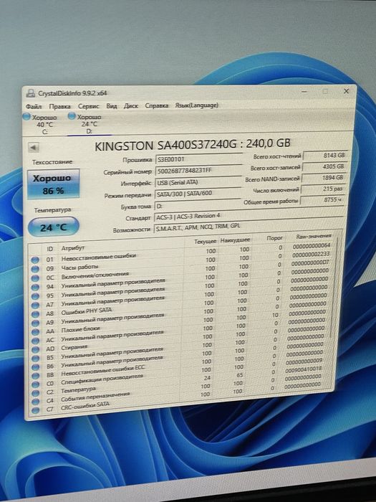The height and width of the screenshot is (502, 376).
Task: Select the Часы работы attribute row
Action: click(180, 262)
